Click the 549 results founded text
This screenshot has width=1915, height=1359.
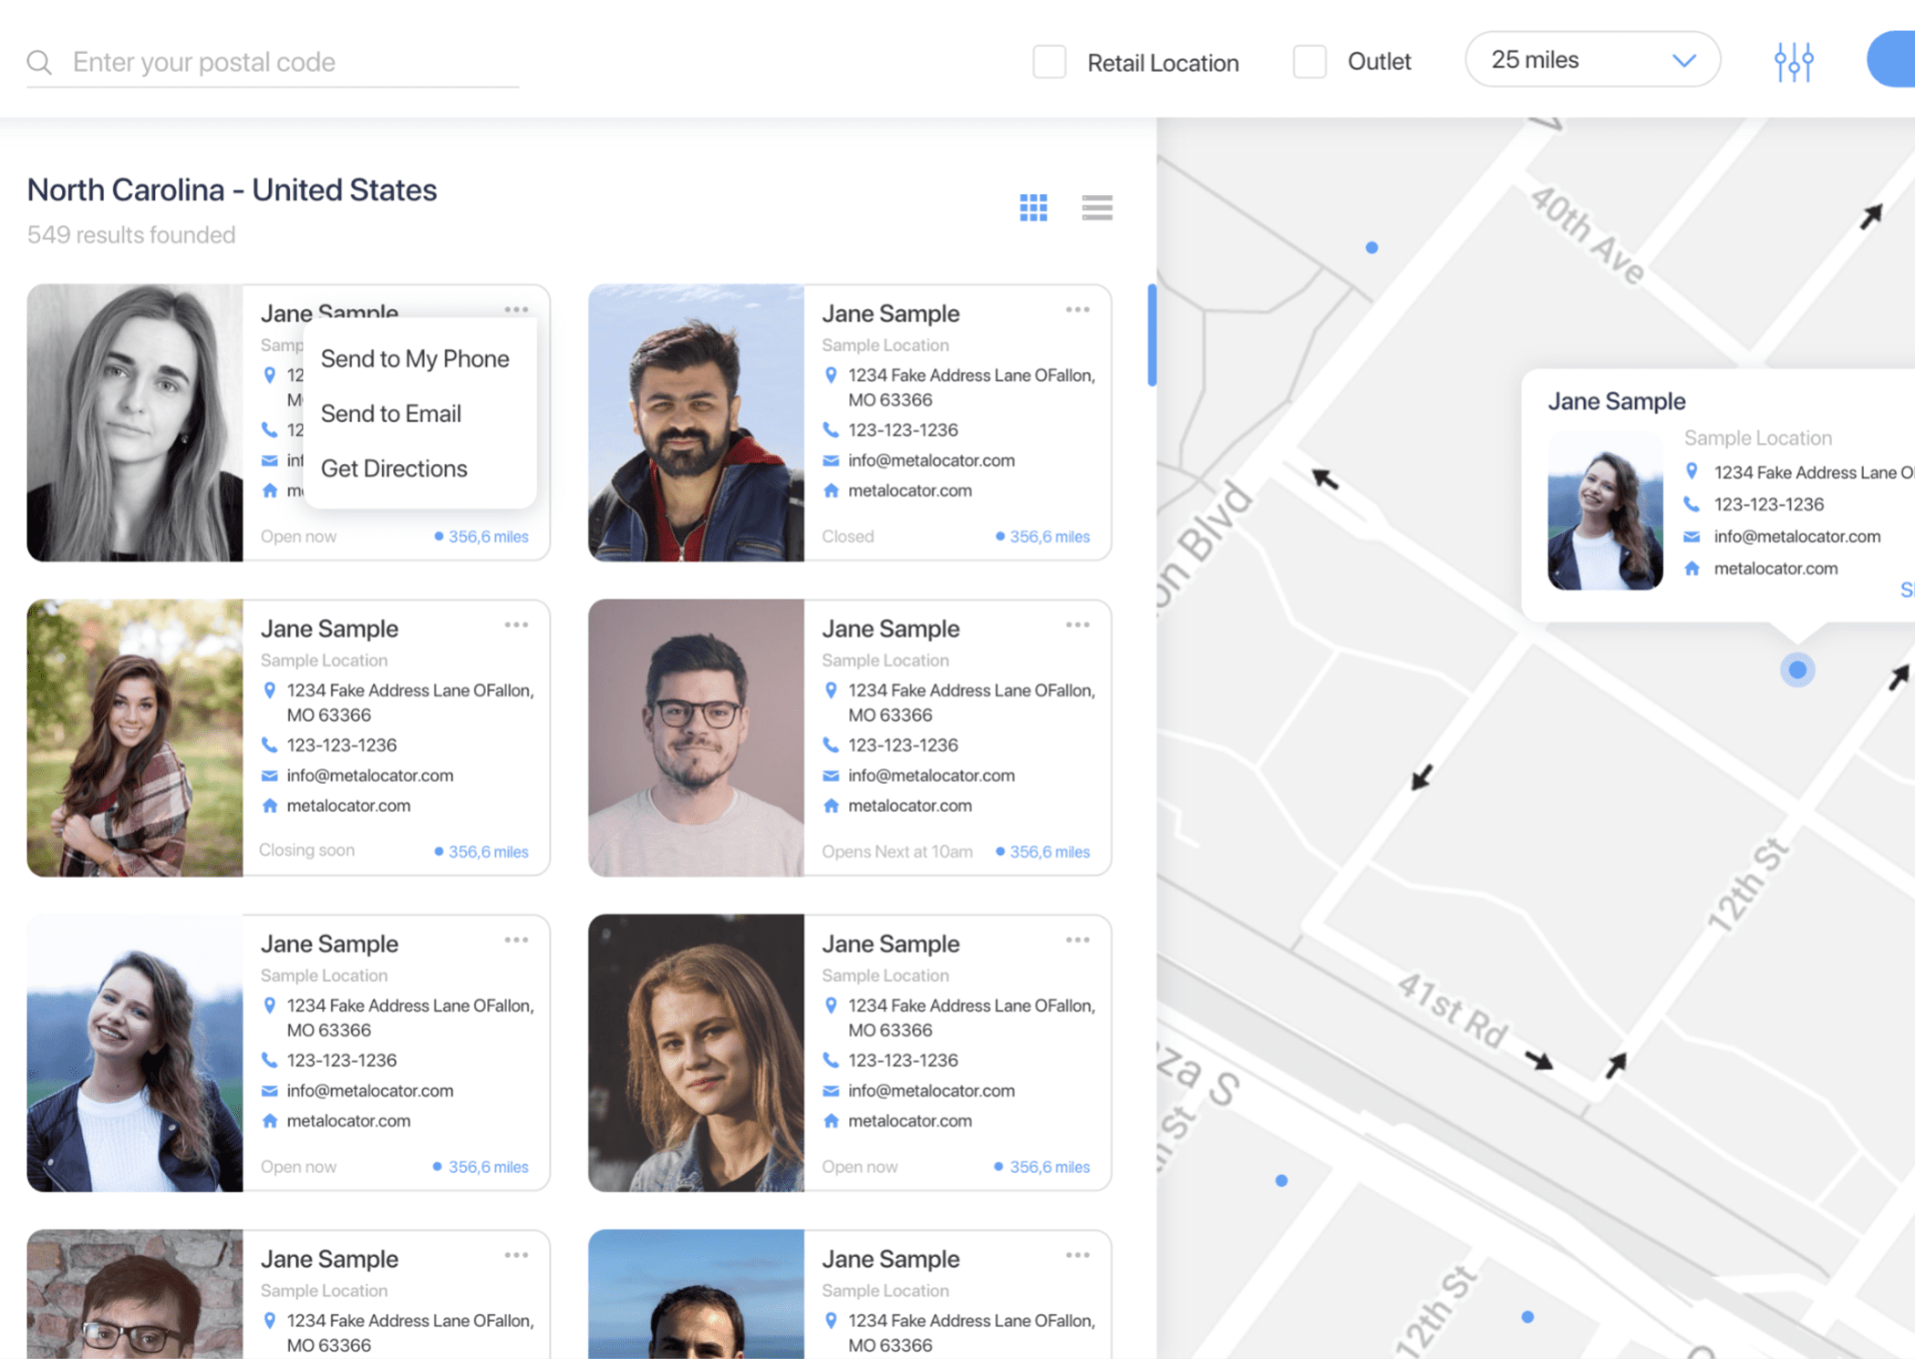131,235
